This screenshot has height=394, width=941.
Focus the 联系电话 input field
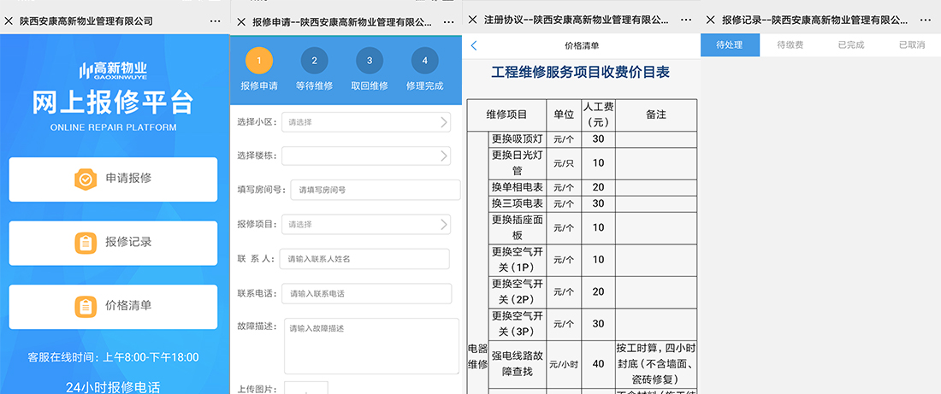pyautogui.click(x=366, y=293)
